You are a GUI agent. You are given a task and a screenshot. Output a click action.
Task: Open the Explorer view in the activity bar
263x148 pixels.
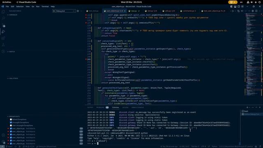coord(3,12)
